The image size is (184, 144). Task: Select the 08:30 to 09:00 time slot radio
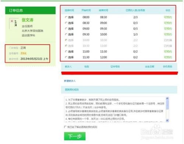66,23
